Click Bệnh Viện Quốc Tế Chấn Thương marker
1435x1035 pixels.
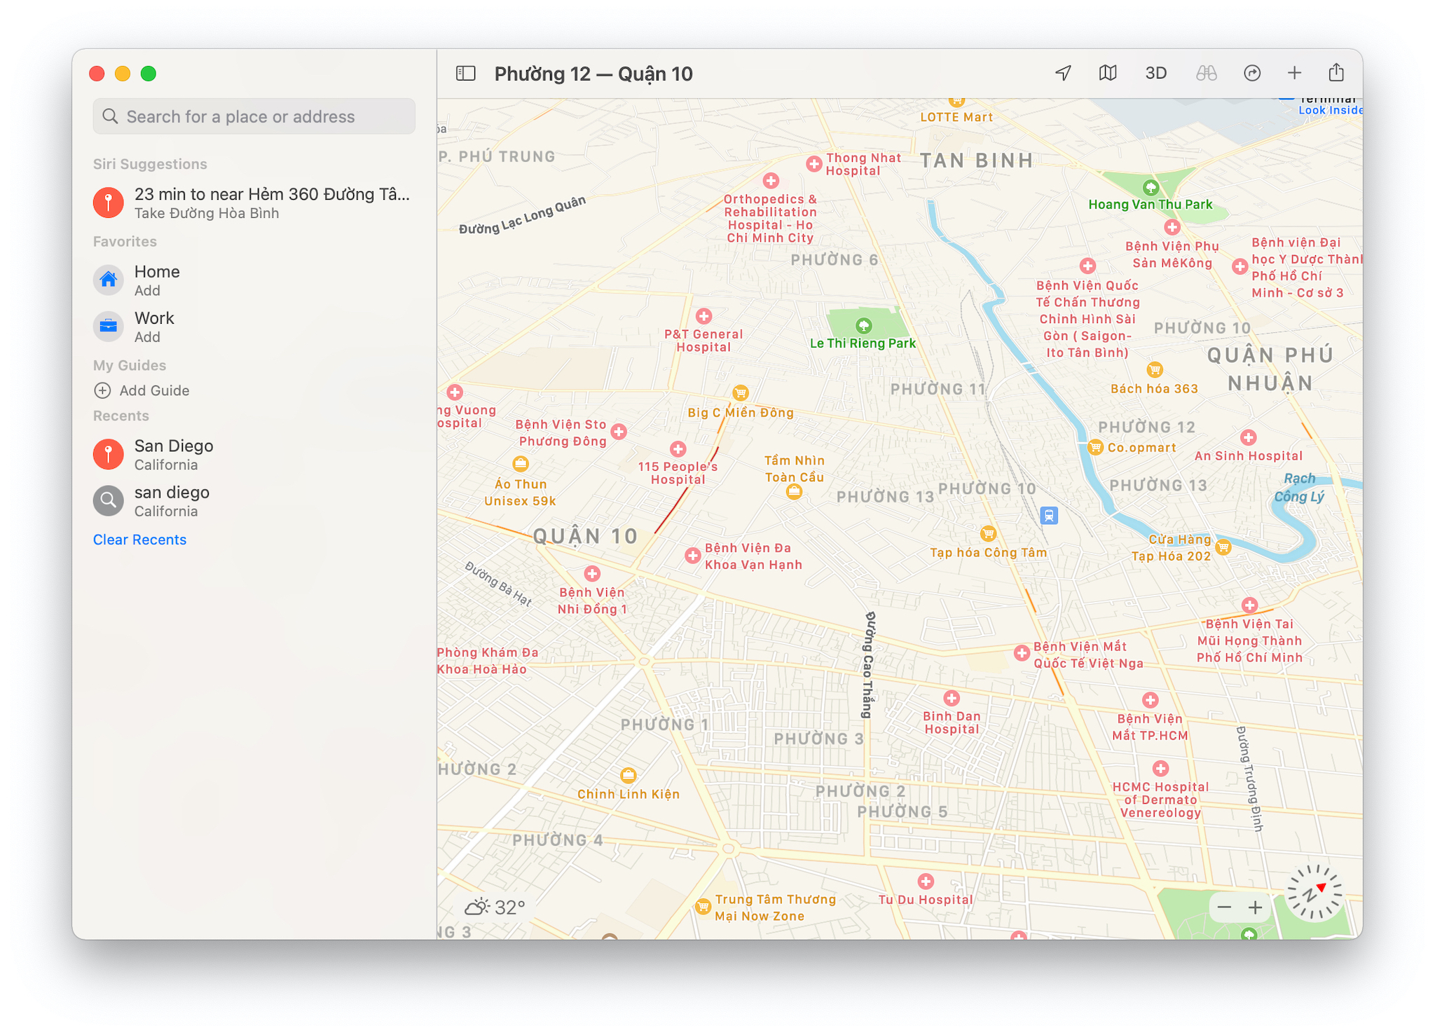point(1087,266)
